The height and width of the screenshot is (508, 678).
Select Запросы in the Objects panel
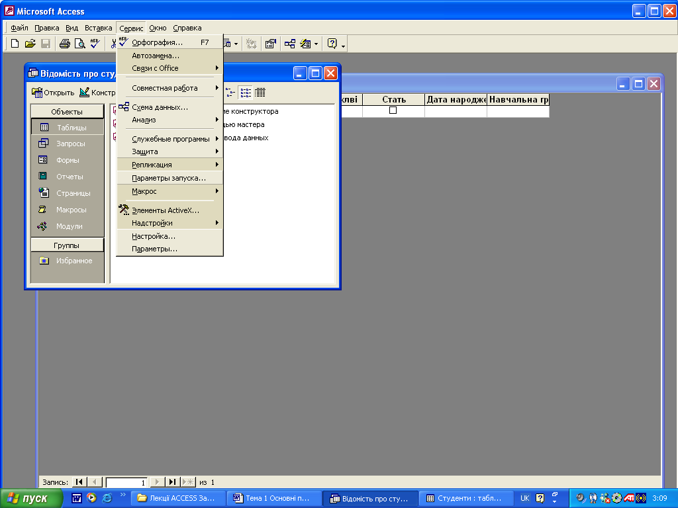click(68, 144)
